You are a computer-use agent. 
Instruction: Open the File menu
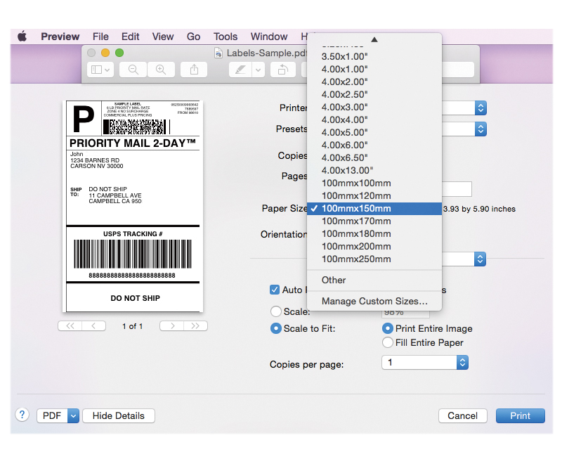(x=100, y=37)
